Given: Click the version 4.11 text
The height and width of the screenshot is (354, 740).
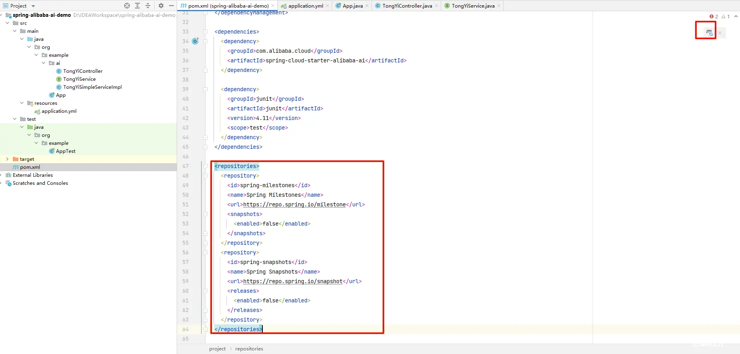Looking at the screenshot, I should point(262,118).
